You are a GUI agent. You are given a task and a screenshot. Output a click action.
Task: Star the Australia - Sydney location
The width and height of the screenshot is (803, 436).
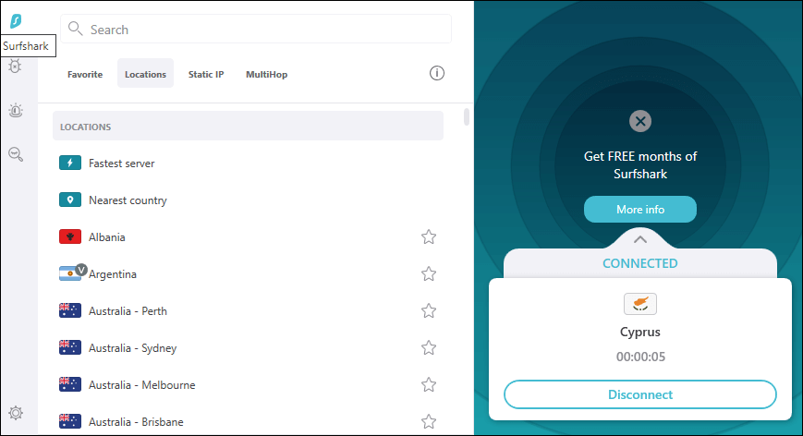429,347
